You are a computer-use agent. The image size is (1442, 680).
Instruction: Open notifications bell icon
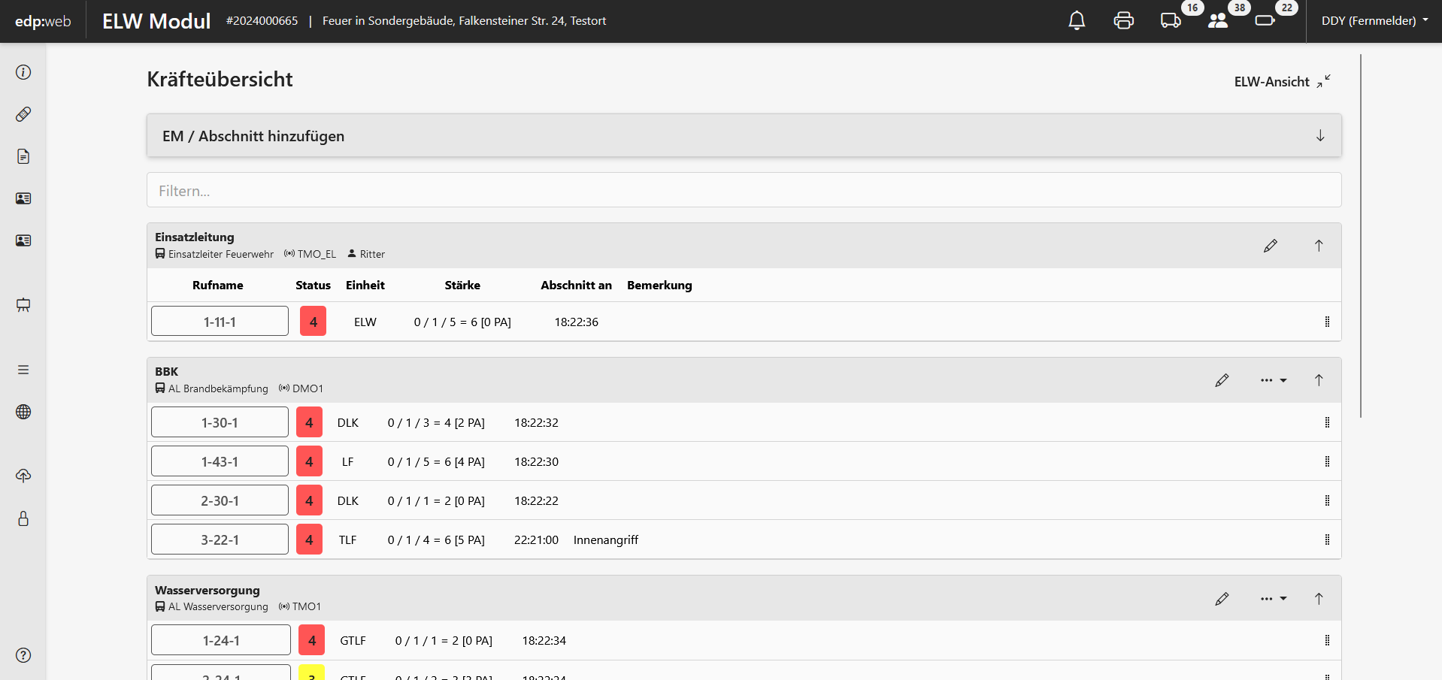1077,21
